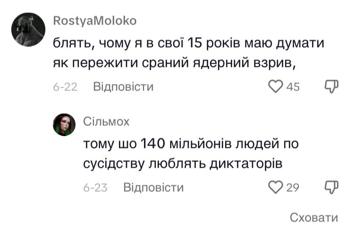The width and height of the screenshot is (354, 236).
Task: Open Сільмох's profile avatar
Action: click(x=64, y=125)
